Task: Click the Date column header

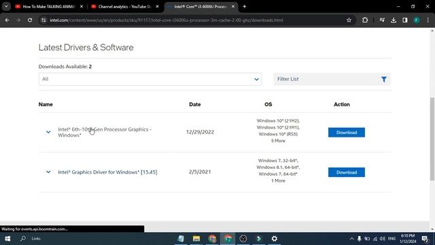Action: [x=195, y=104]
